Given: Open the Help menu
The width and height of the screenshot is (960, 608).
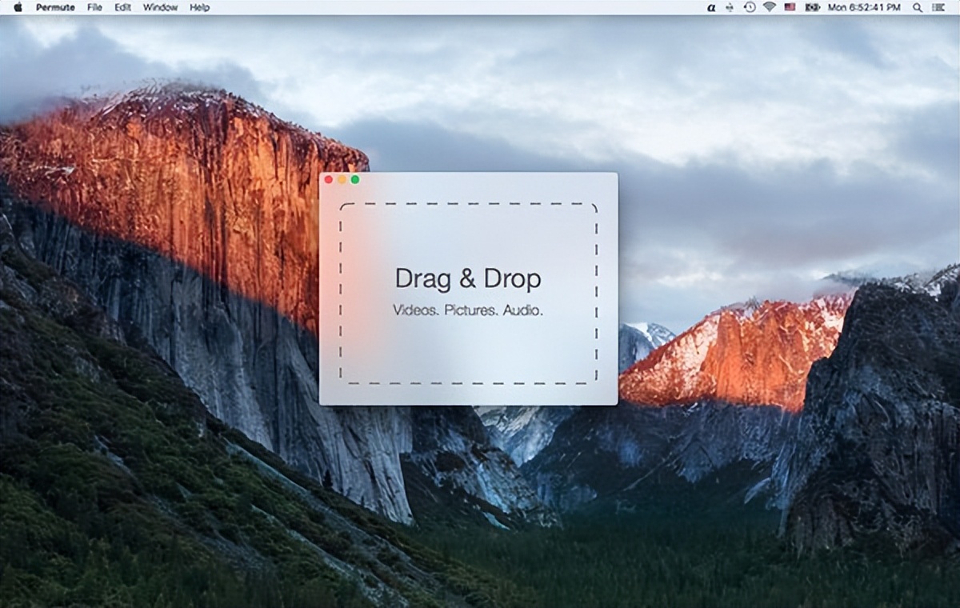Looking at the screenshot, I should [199, 7].
